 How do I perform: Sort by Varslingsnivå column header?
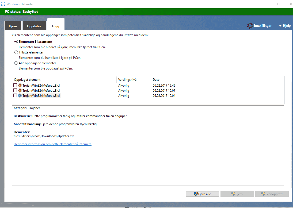[x=134, y=80]
